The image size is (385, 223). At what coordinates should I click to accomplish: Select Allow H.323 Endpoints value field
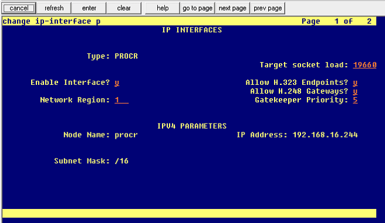(355, 83)
